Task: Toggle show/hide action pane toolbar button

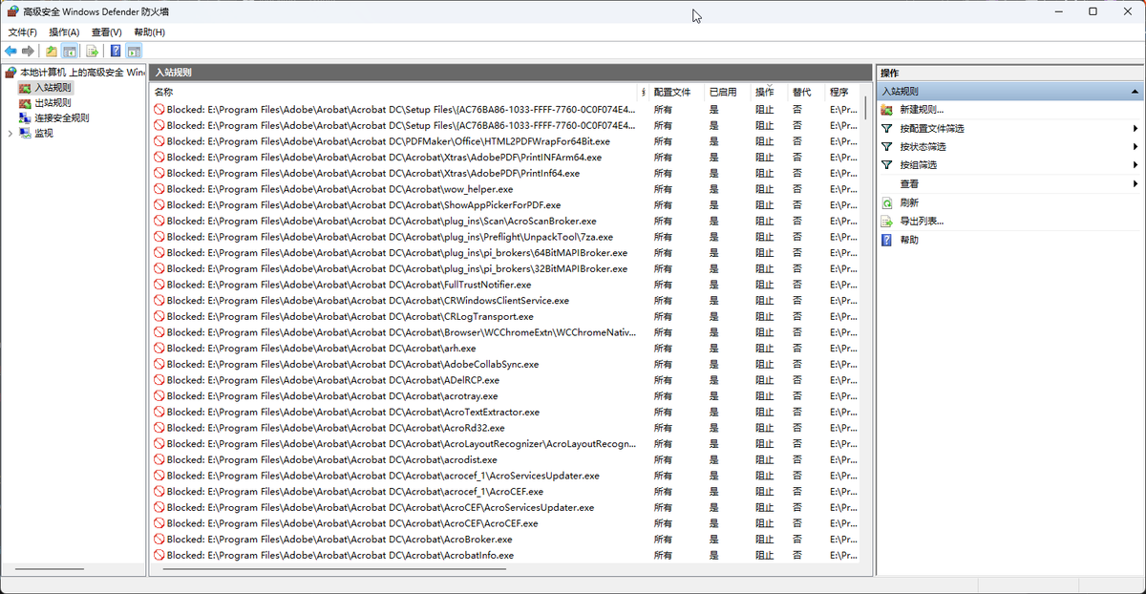Action: pyautogui.click(x=134, y=51)
